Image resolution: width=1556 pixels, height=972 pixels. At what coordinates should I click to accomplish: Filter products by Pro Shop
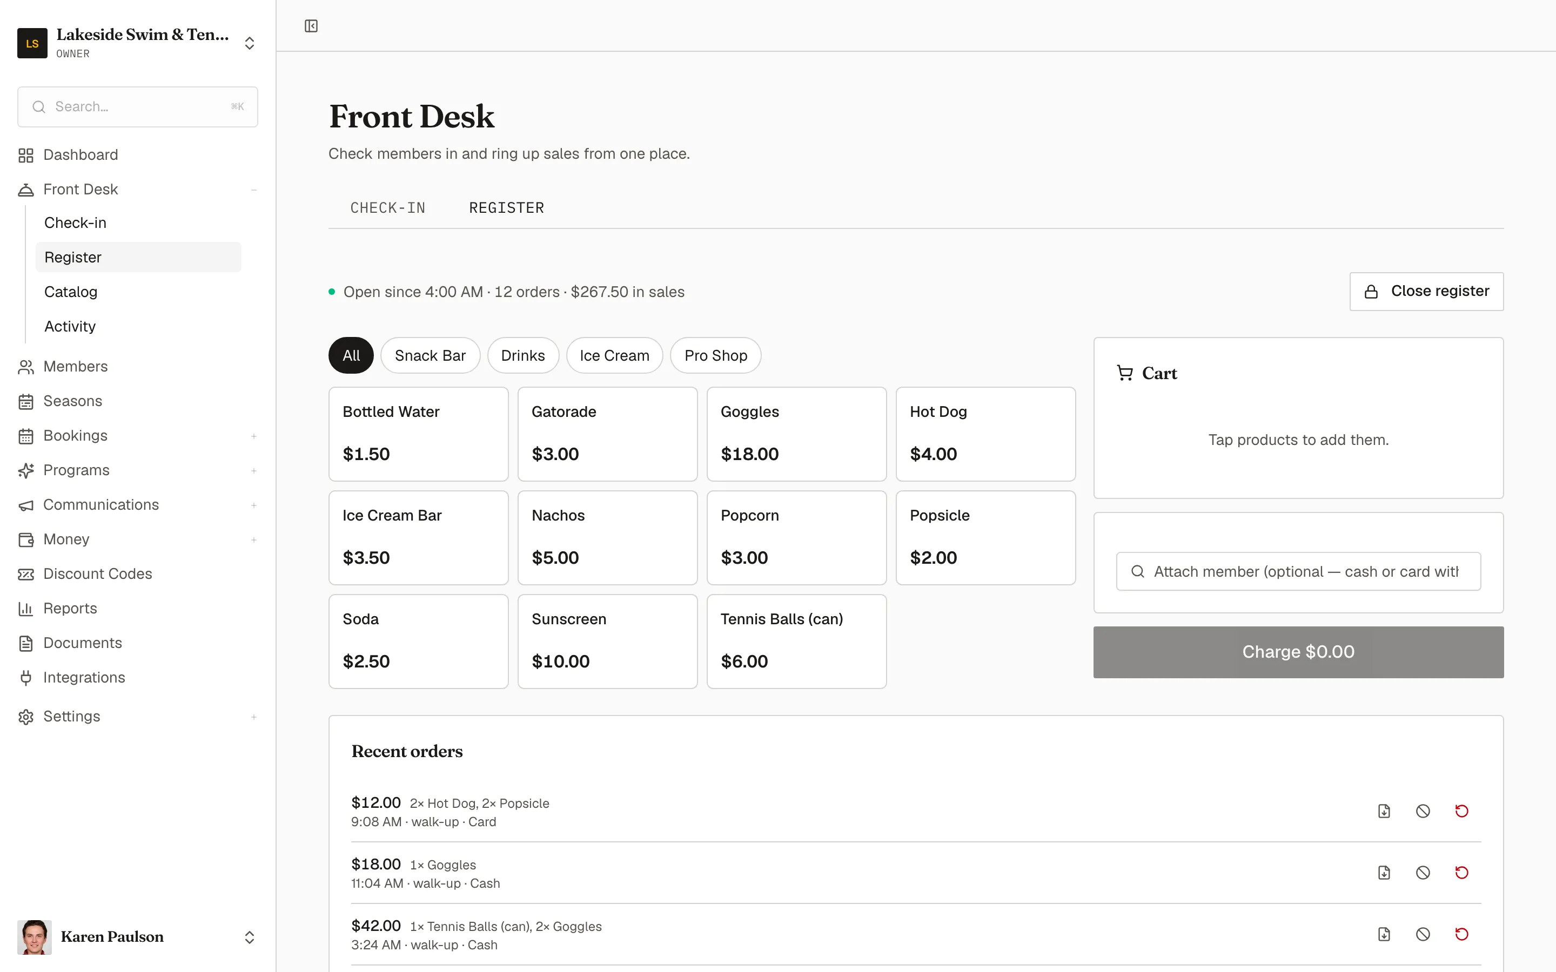click(x=716, y=355)
